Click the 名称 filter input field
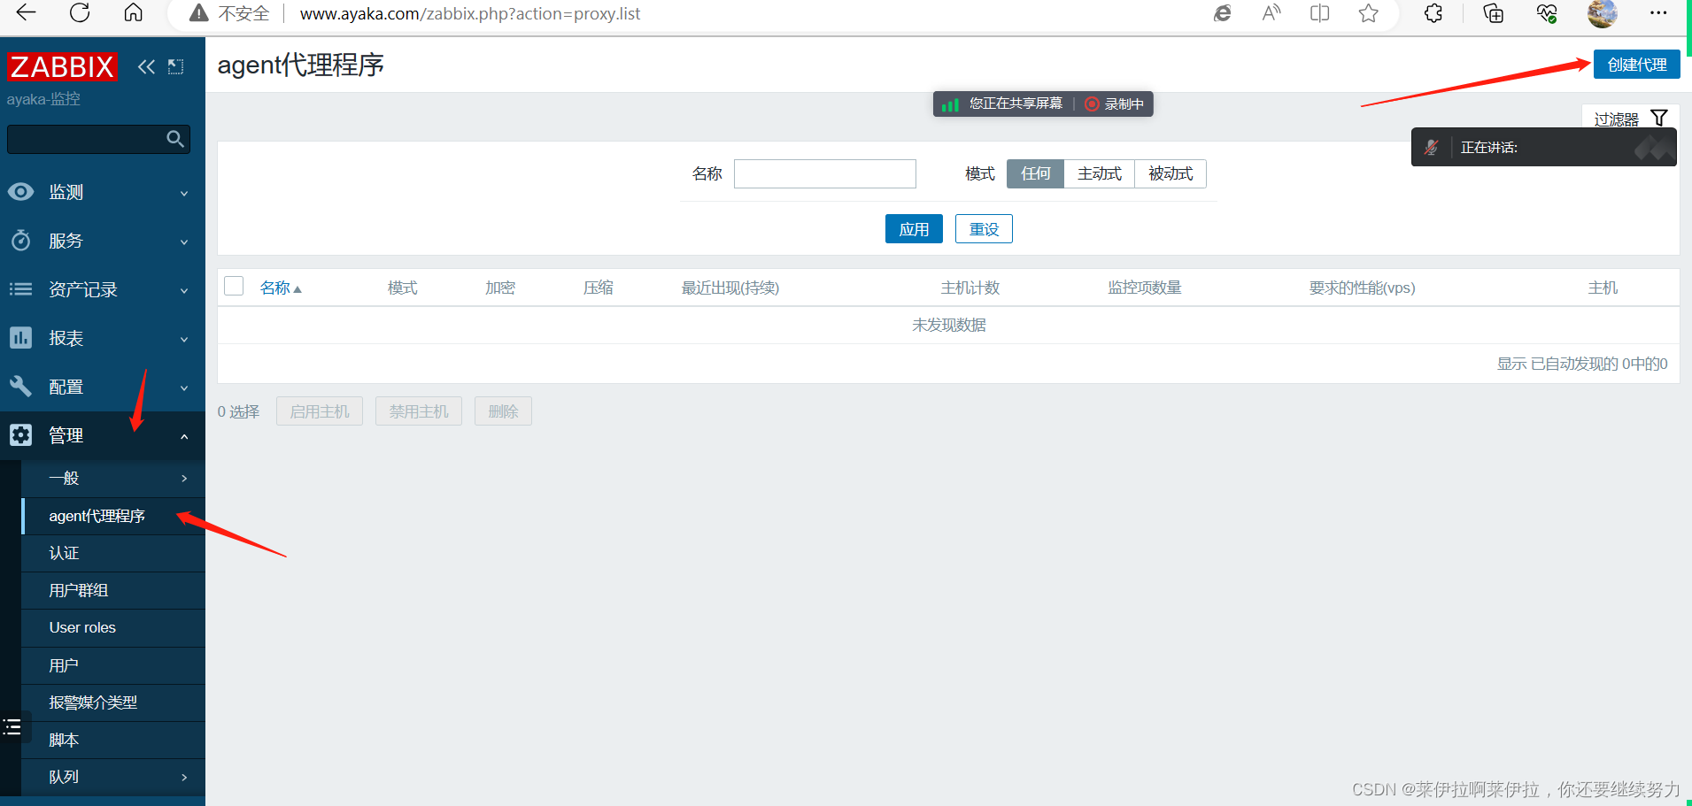The image size is (1692, 806). pyautogui.click(x=825, y=173)
